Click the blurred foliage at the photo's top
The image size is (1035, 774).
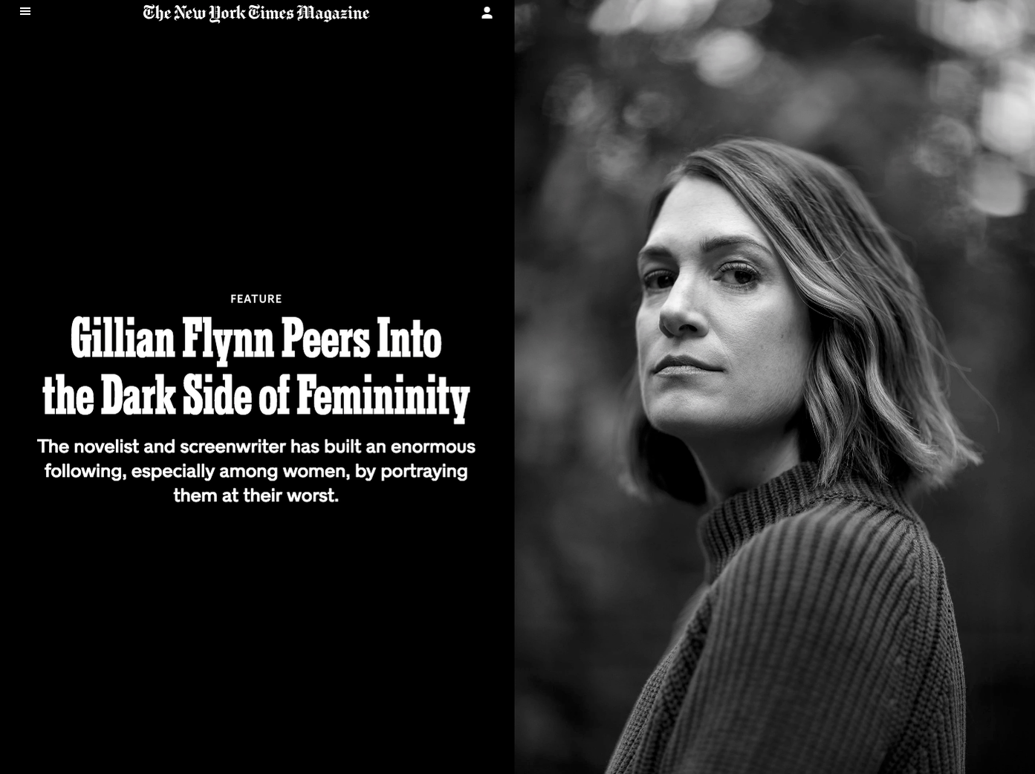[x=773, y=59]
